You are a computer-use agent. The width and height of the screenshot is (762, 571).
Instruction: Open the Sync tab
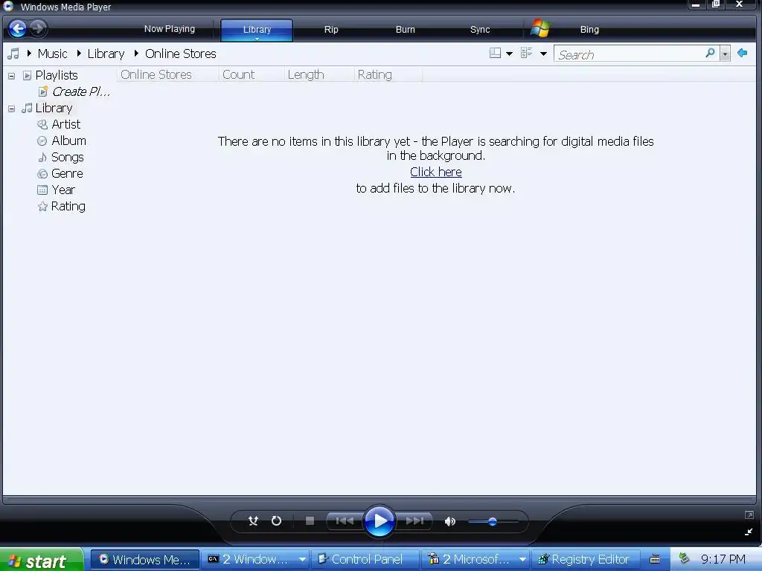(x=480, y=30)
